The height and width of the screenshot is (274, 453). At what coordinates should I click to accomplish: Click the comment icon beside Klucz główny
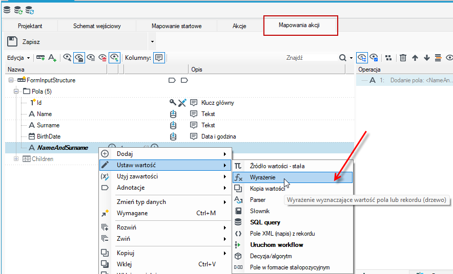[x=194, y=103]
